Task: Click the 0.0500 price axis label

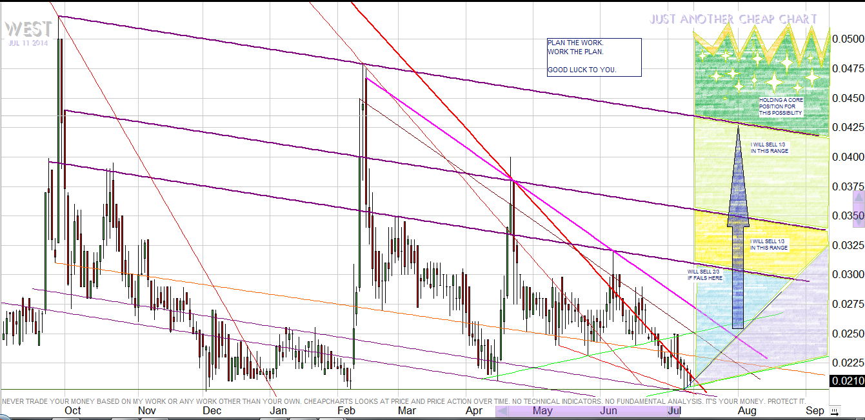Action: (847, 39)
